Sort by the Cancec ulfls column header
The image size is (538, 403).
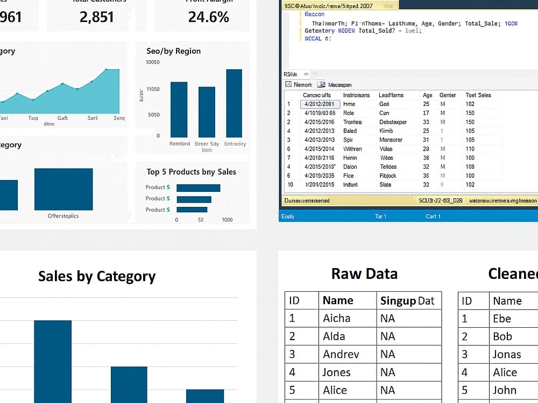pyautogui.click(x=317, y=95)
